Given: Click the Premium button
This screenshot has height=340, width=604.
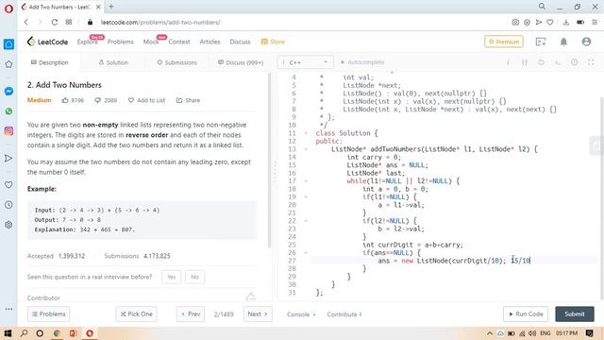Looking at the screenshot, I should [504, 42].
